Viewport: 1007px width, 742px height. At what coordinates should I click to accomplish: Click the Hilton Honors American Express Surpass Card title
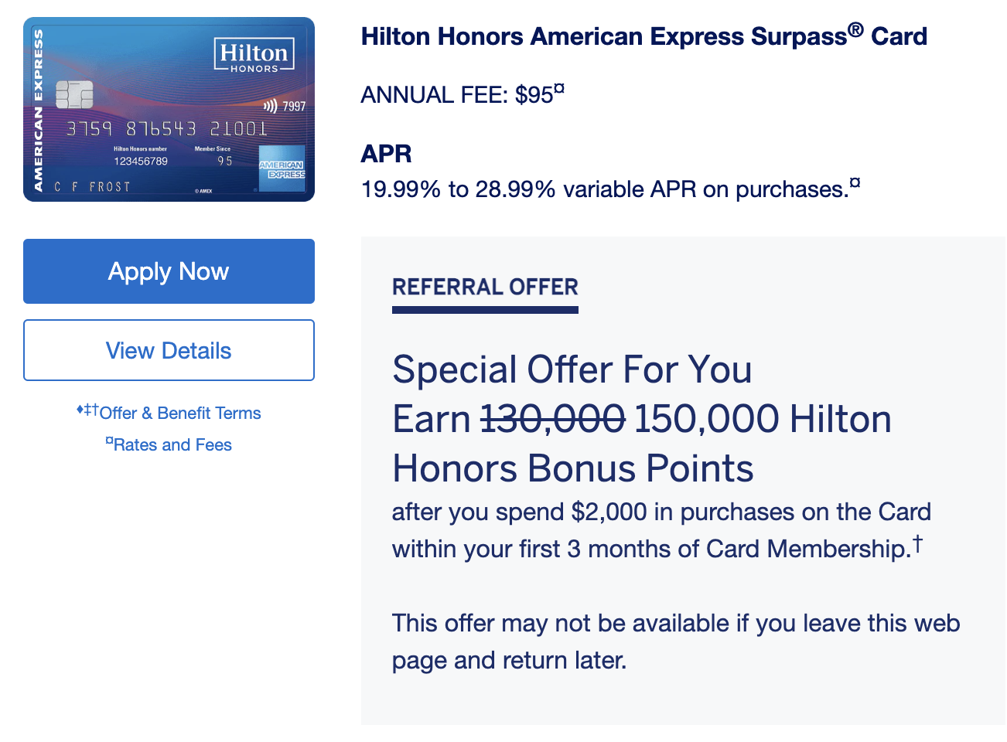click(x=643, y=36)
